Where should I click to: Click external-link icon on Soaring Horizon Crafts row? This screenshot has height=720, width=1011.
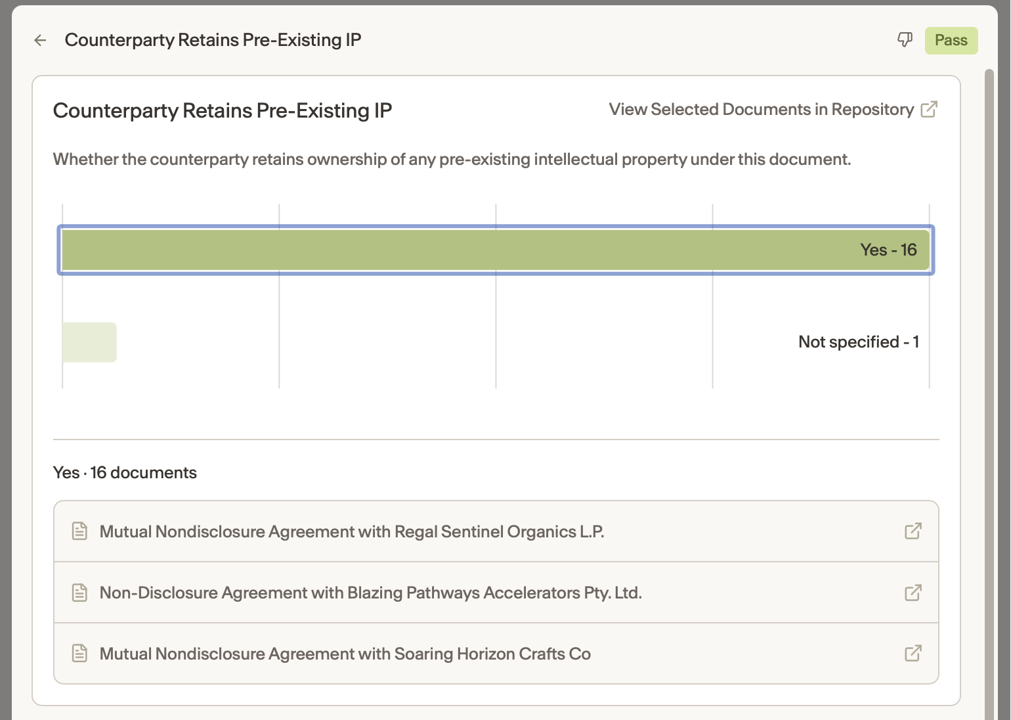[x=913, y=653]
